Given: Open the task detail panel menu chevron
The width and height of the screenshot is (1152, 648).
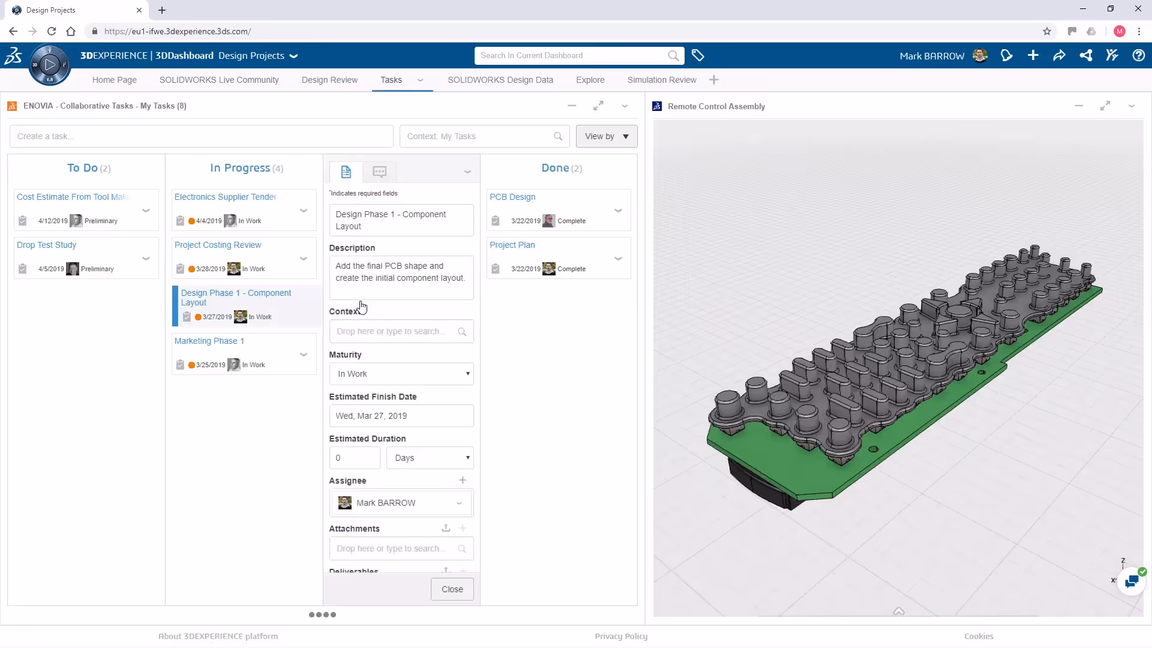Looking at the screenshot, I should 467,172.
